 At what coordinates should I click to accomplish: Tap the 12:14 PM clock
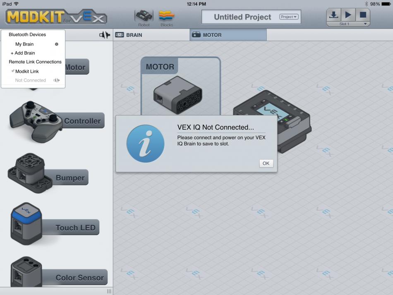196,4
